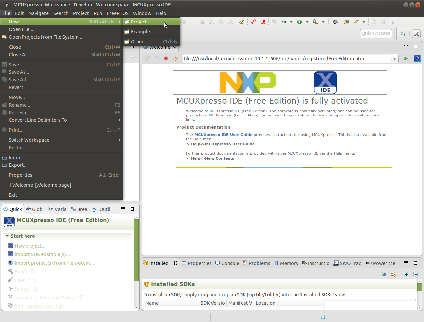Click the globe icon in Installed SDKs toolbar
424x322 pixels.
coord(384,274)
